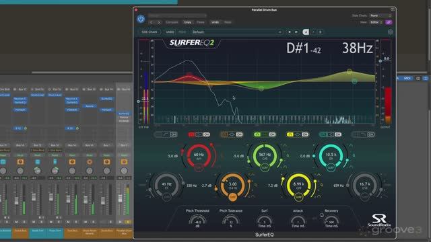This screenshot has width=431, height=242.
Task: Load next SurferEQ preset with right triangle
Action: coord(296,32)
